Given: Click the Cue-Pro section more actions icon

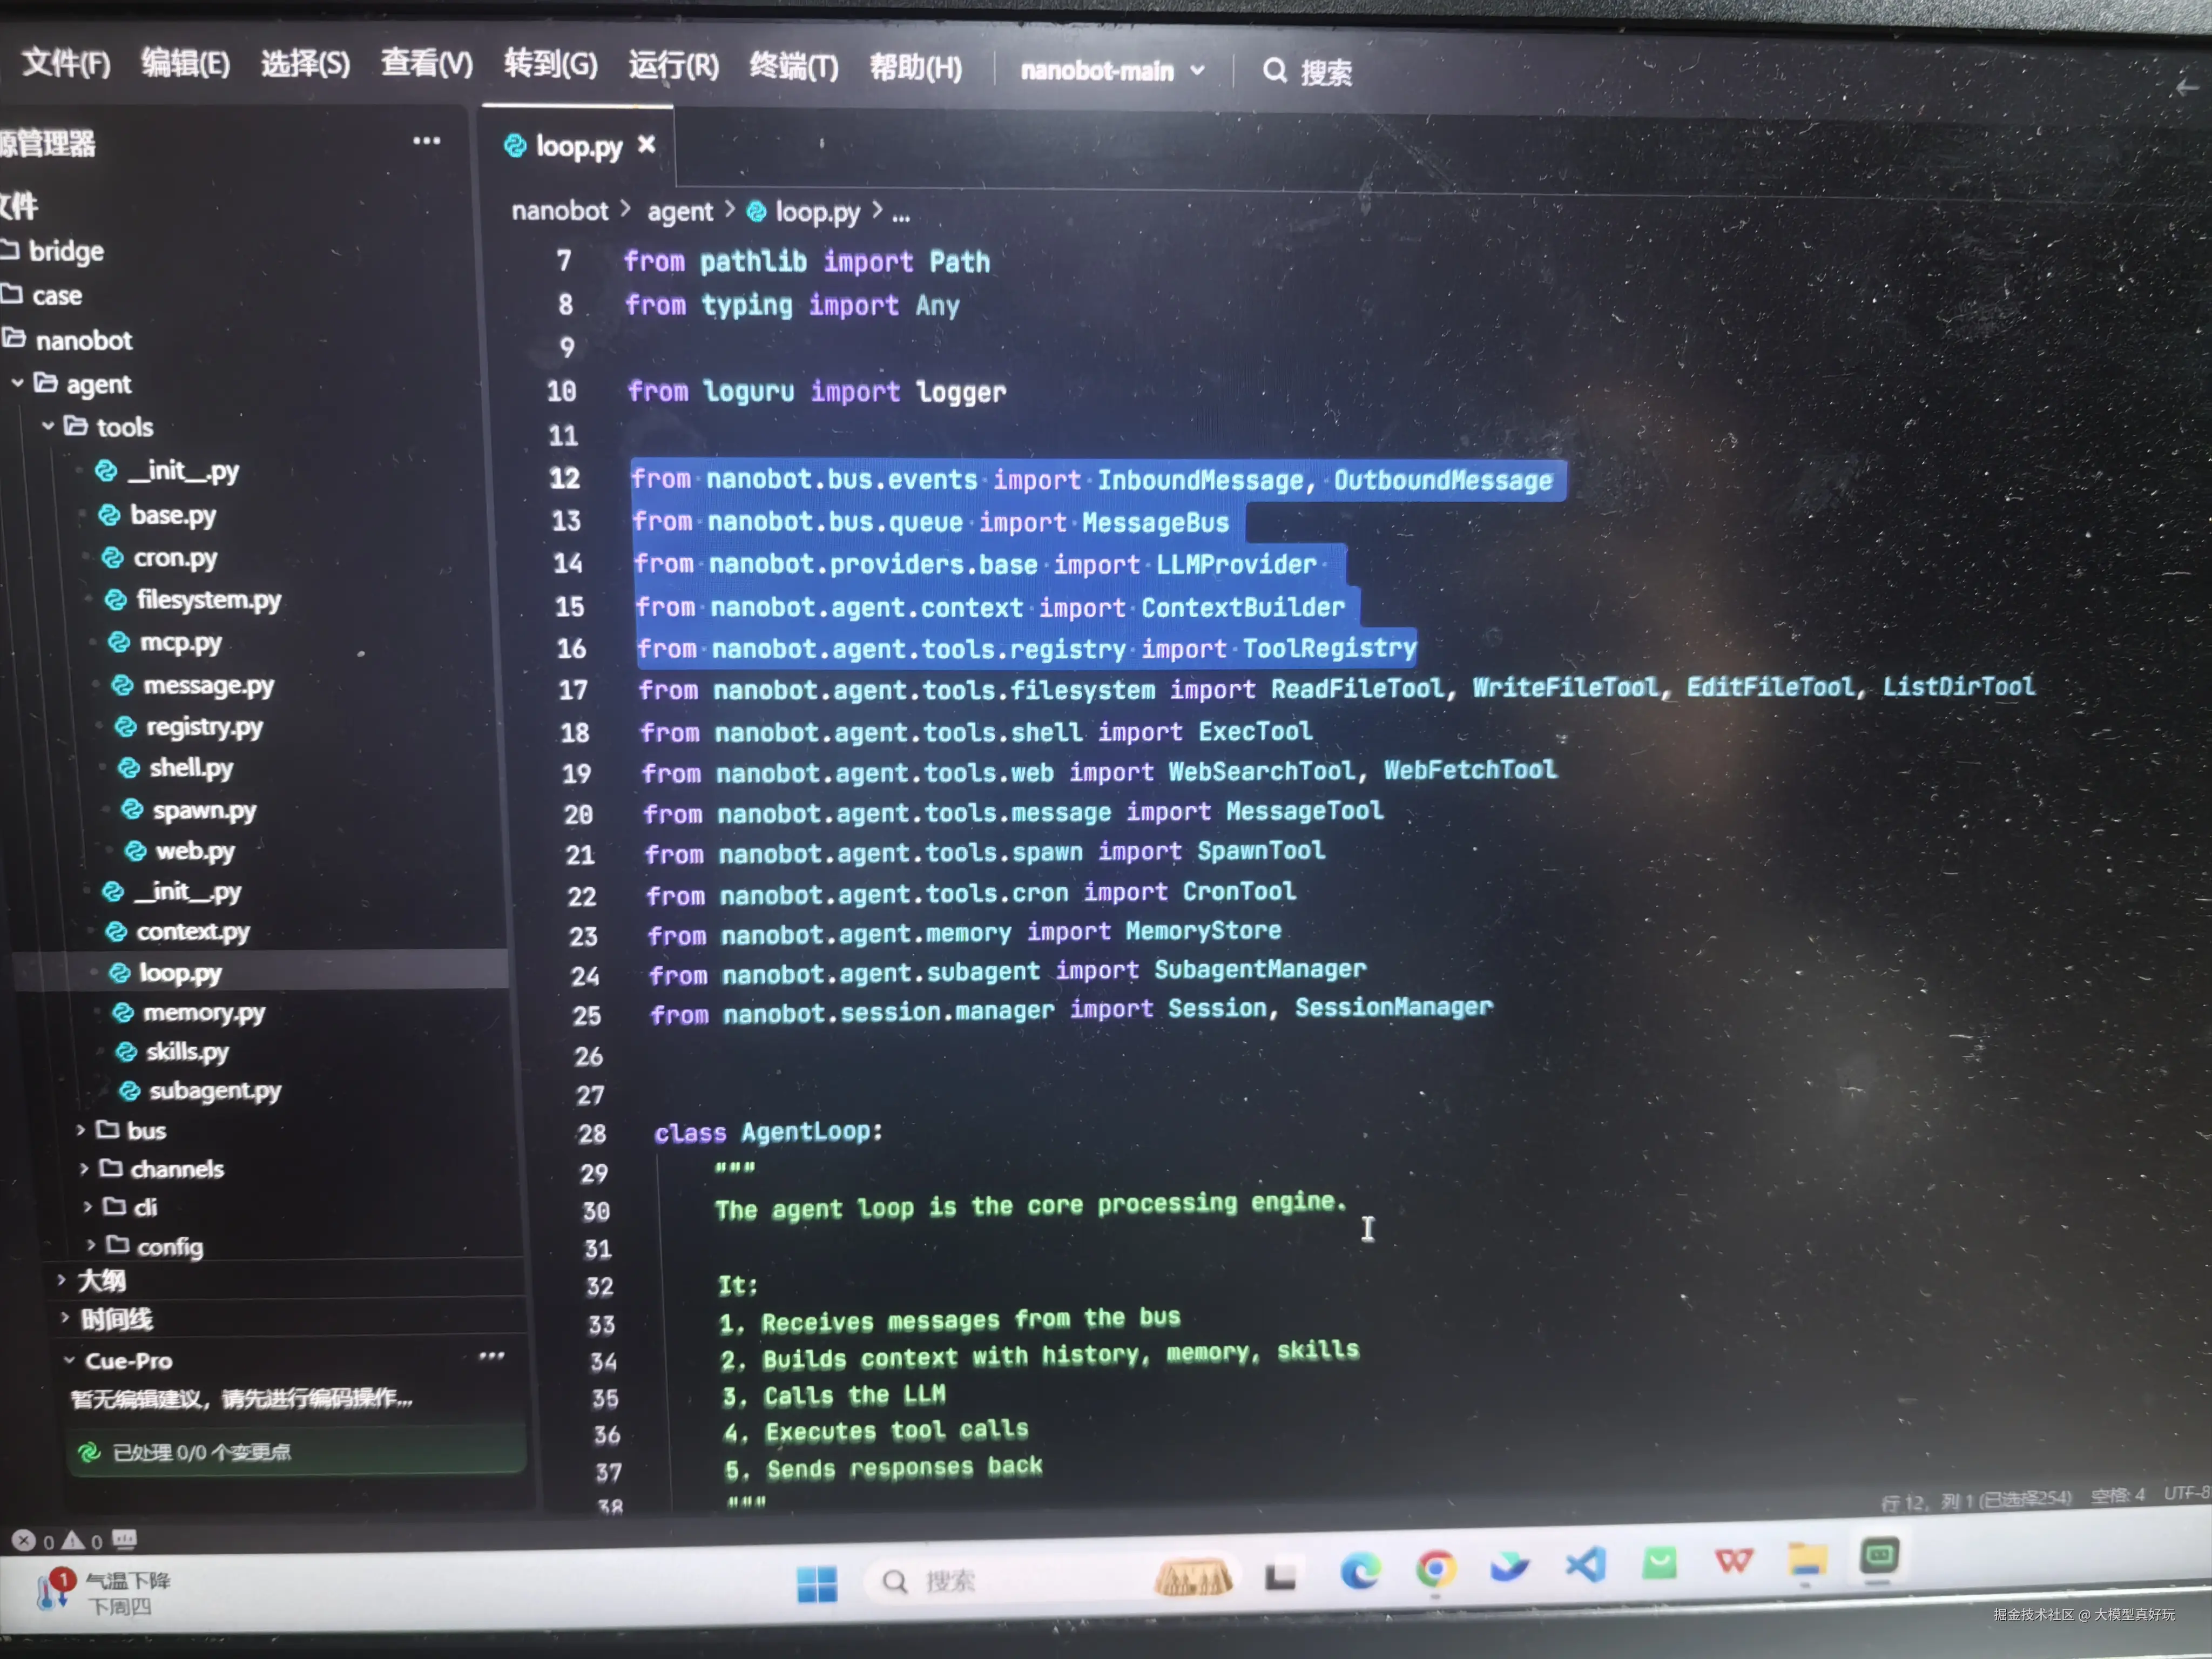Looking at the screenshot, I should coord(491,1356).
